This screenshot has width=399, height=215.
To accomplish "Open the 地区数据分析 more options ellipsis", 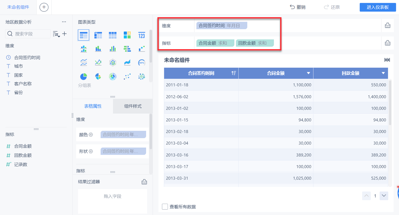I will [64, 22].
